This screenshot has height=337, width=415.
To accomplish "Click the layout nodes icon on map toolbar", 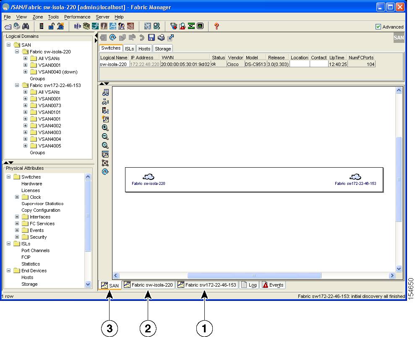I will 105,163.
